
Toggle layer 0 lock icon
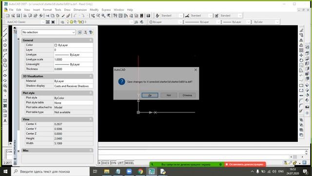point(79,22)
